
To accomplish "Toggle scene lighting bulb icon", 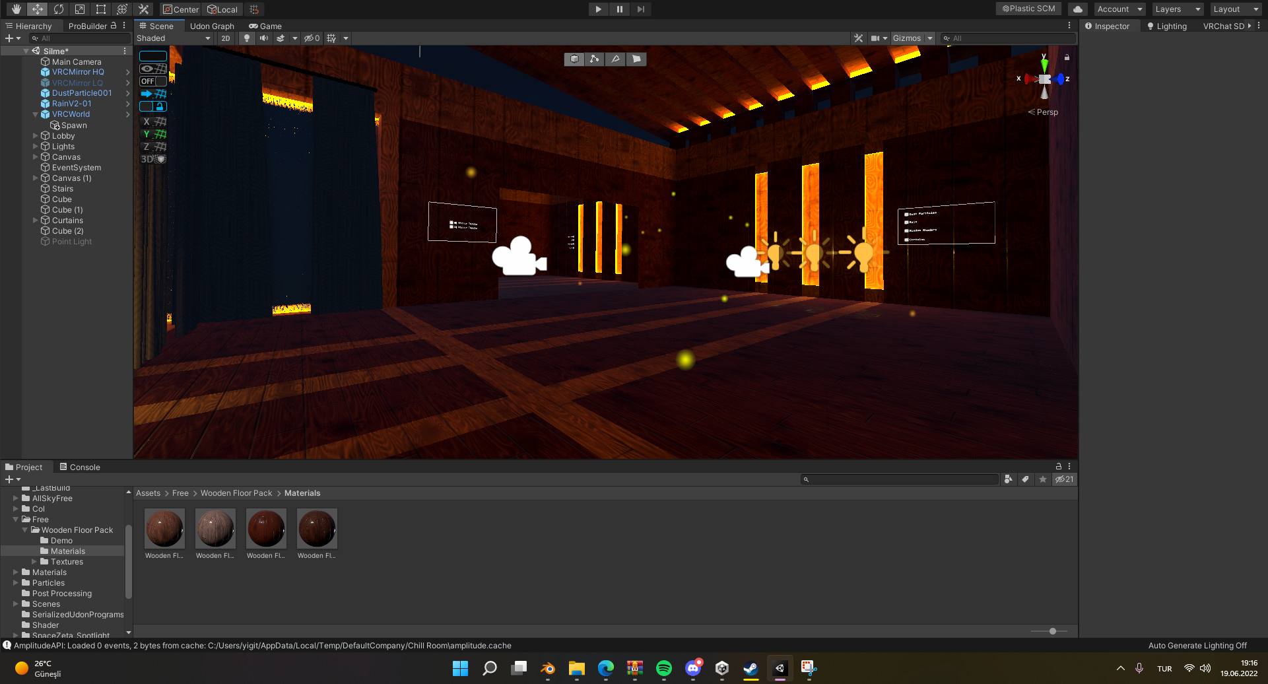I will pos(247,38).
